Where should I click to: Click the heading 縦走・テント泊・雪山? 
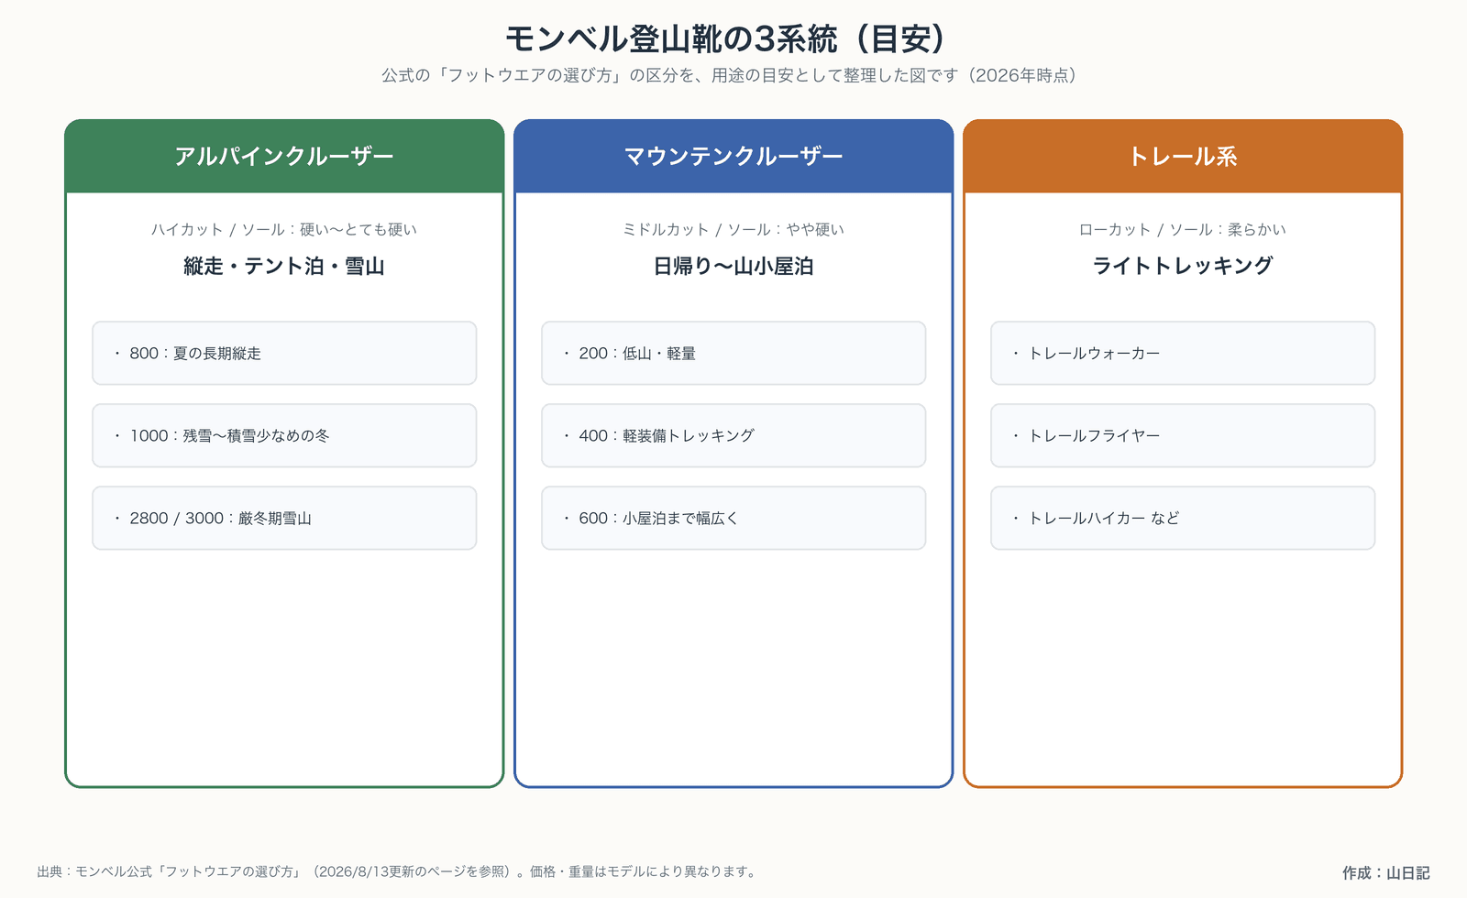284,267
